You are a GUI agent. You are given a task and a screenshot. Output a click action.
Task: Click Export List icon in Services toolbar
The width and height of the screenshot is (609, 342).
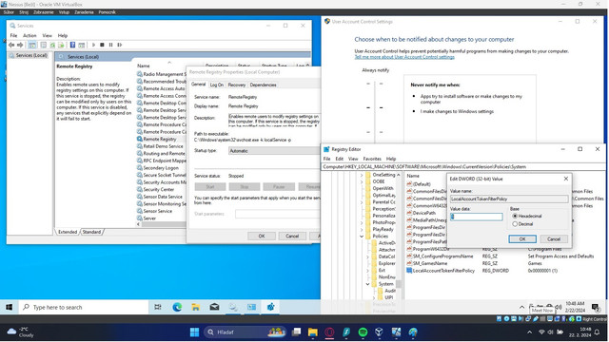pyautogui.click(x=61, y=45)
